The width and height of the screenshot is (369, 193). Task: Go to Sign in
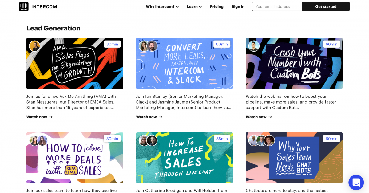(x=238, y=6)
